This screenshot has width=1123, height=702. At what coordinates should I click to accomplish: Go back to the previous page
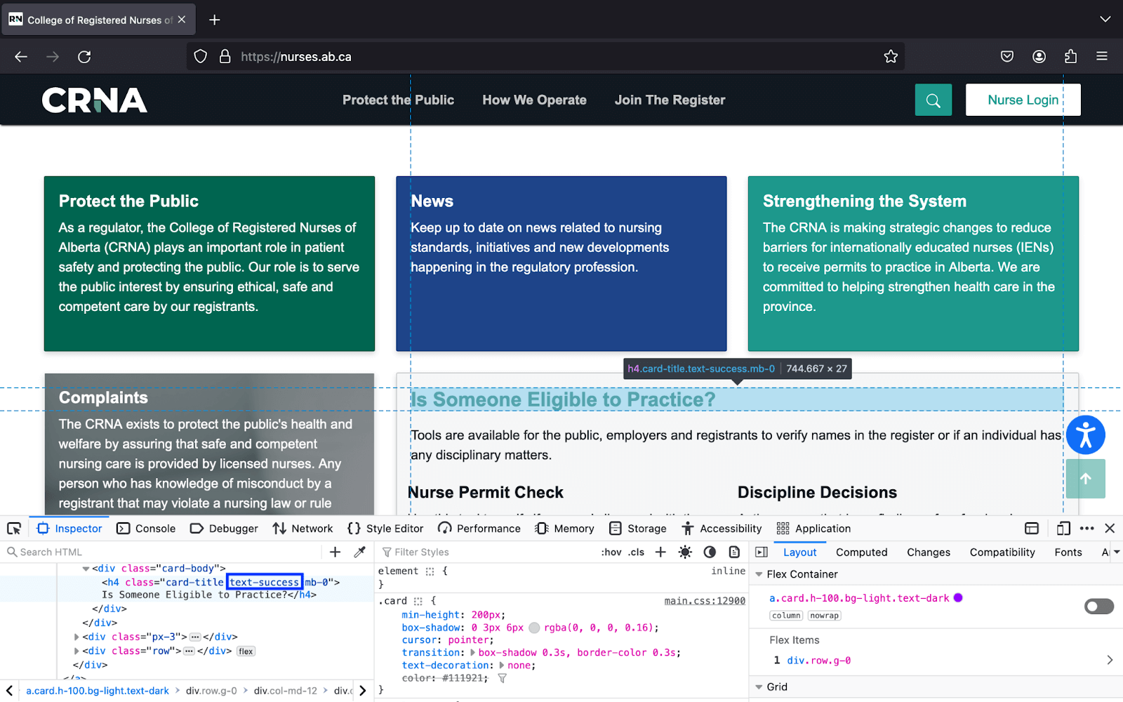(21, 57)
